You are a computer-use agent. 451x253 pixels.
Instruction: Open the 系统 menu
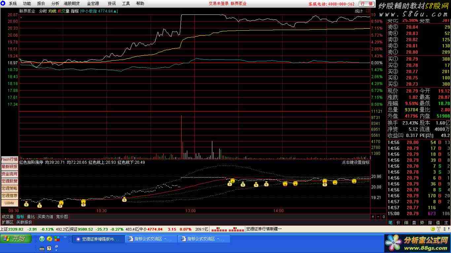[13, 4]
